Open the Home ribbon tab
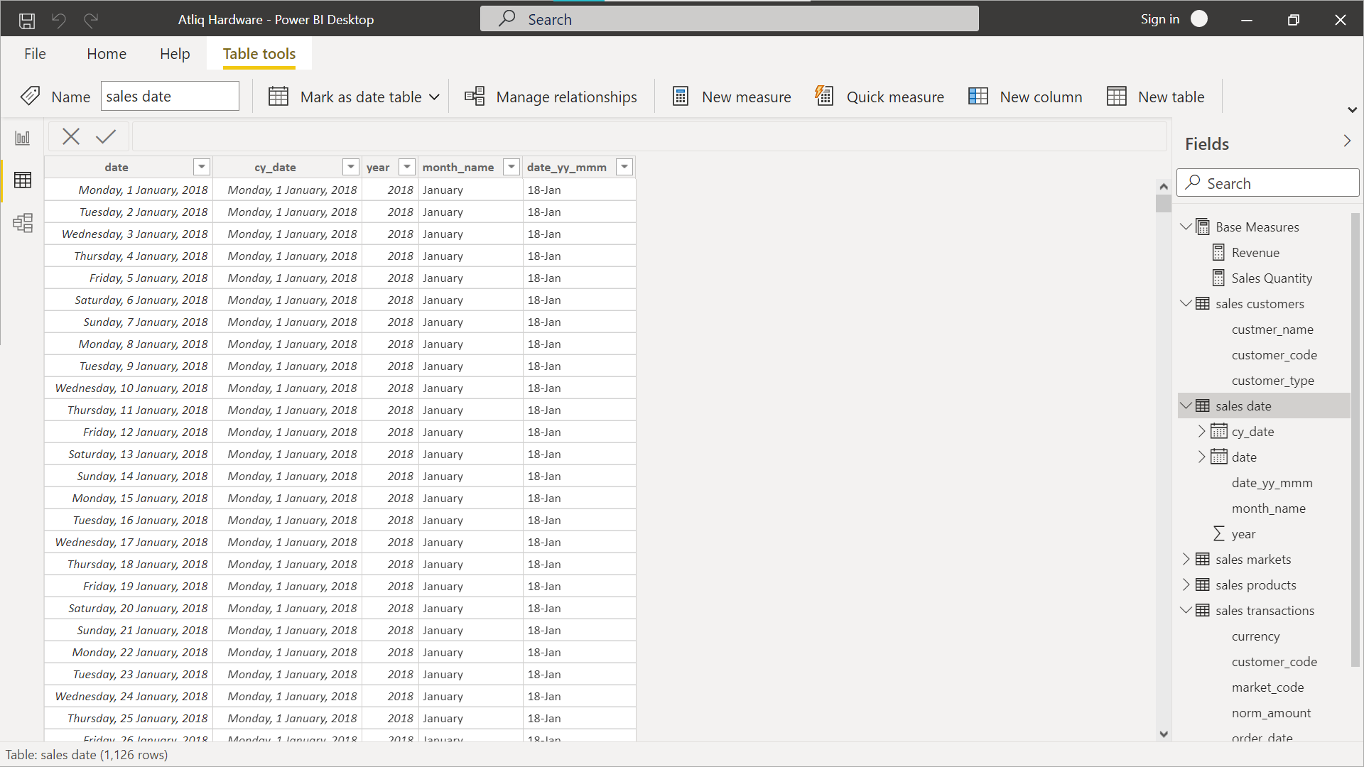The image size is (1364, 767). tap(107, 54)
